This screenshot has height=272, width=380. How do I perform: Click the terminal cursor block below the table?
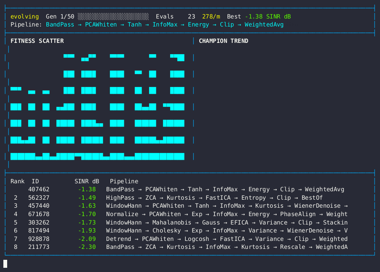coord(5,264)
